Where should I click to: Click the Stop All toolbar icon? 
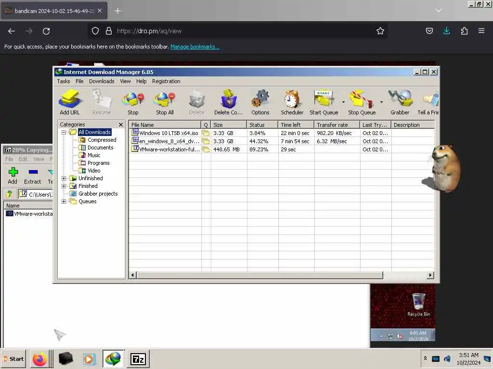click(165, 102)
